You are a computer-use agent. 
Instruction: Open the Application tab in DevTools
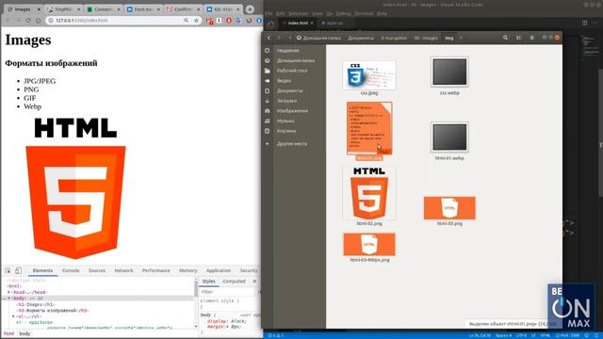coord(219,270)
